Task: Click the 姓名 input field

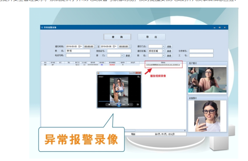Action: [x=78, y=51]
